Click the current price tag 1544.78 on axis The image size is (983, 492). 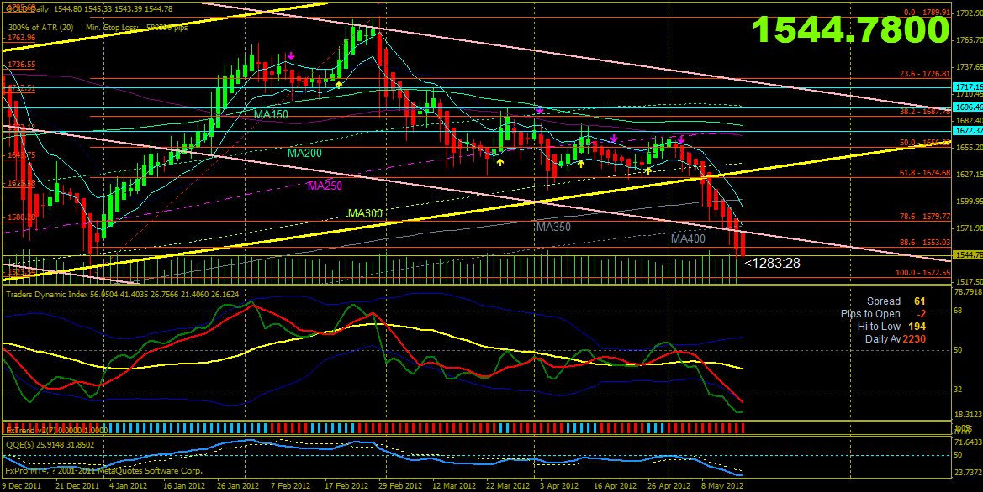point(968,254)
